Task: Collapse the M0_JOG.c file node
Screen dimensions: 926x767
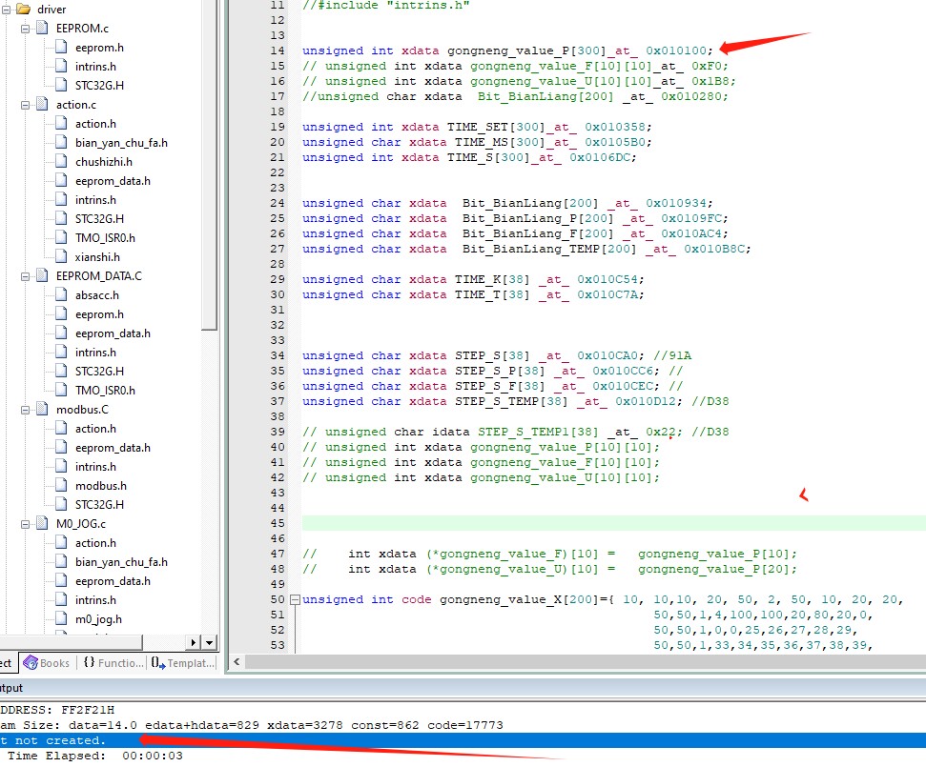Action: (26, 524)
